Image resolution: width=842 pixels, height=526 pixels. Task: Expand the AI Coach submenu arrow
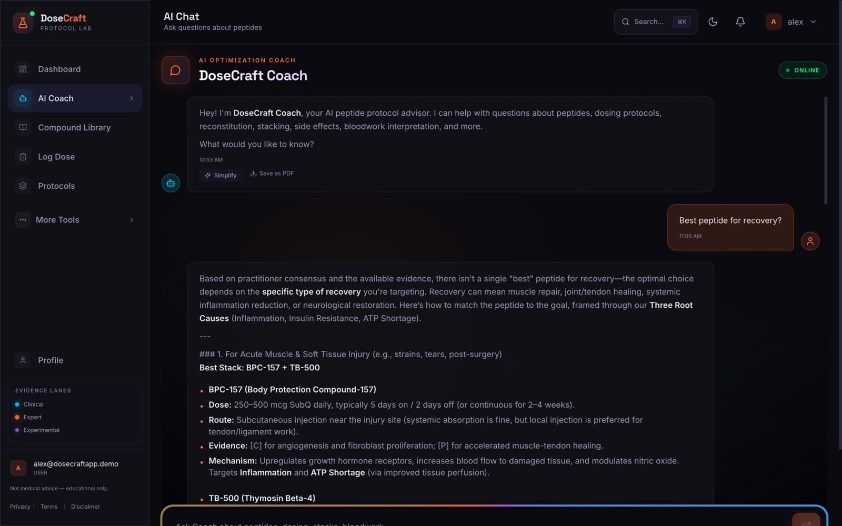coord(132,98)
